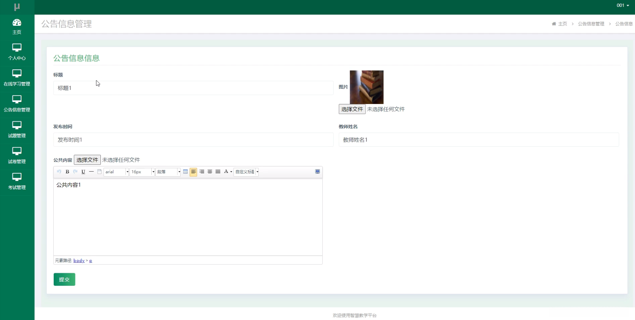This screenshot has width=635, height=320.
Task: Open the 段落 paragraph format dropdown
Action: point(168,172)
